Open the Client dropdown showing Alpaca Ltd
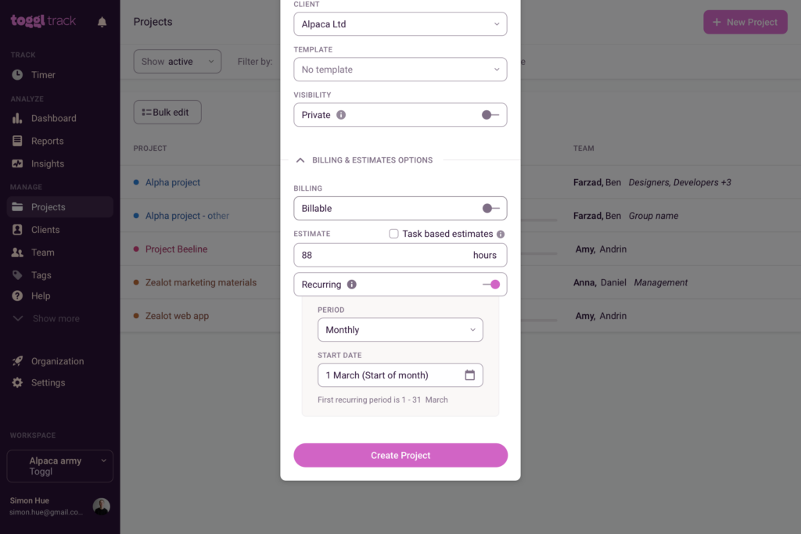Image resolution: width=801 pixels, height=534 pixels. pos(400,24)
